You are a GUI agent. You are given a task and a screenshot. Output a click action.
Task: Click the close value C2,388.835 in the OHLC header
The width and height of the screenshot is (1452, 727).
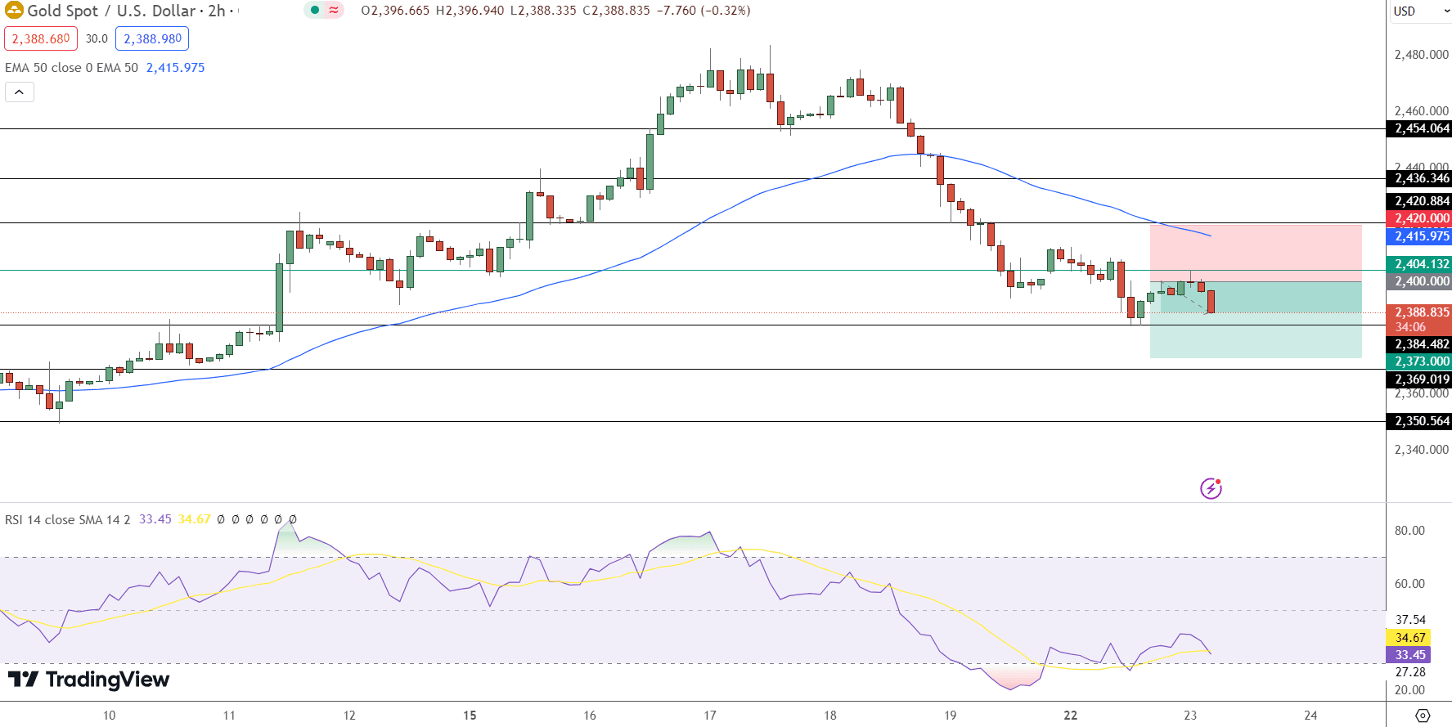616,11
